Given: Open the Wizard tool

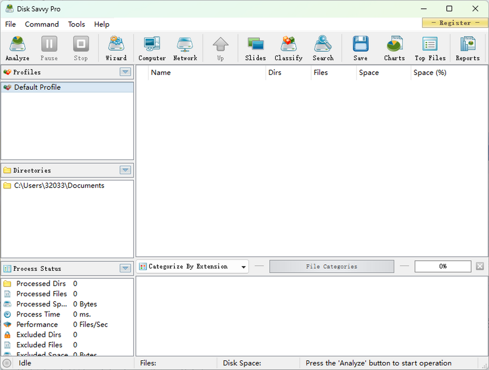Looking at the screenshot, I should pyautogui.click(x=116, y=47).
